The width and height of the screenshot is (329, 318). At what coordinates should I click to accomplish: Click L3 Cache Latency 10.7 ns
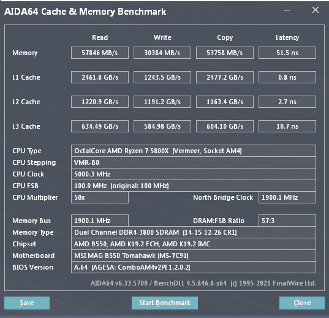tap(287, 126)
